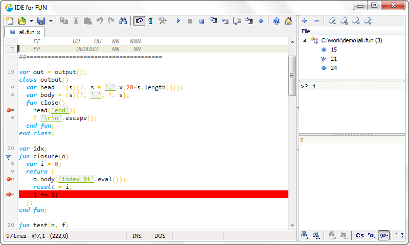Viewport: 409px width, 245px height.
Task: Select flag entry 21
Action: (334, 59)
